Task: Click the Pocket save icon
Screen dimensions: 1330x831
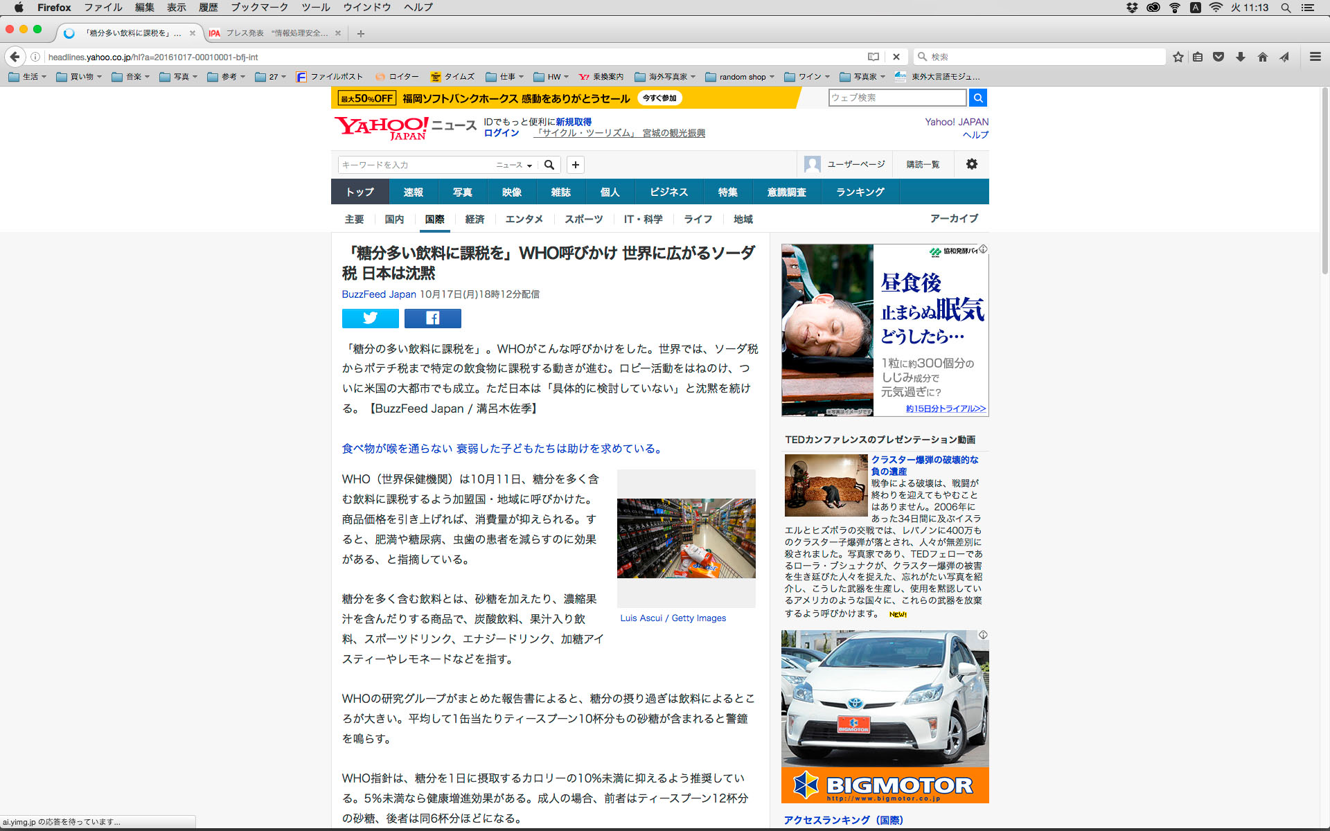Action: (1218, 57)
